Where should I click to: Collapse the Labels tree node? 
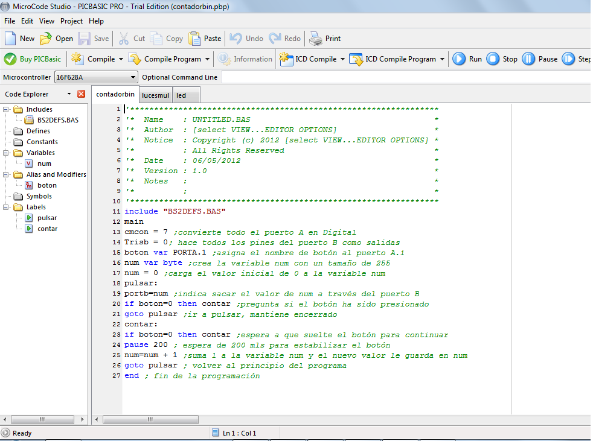(5, 207)
